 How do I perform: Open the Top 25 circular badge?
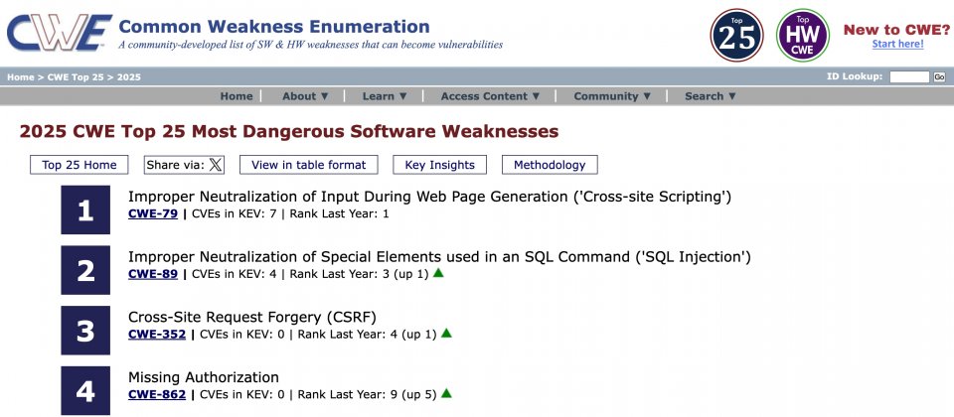click(x=737, y=36)
